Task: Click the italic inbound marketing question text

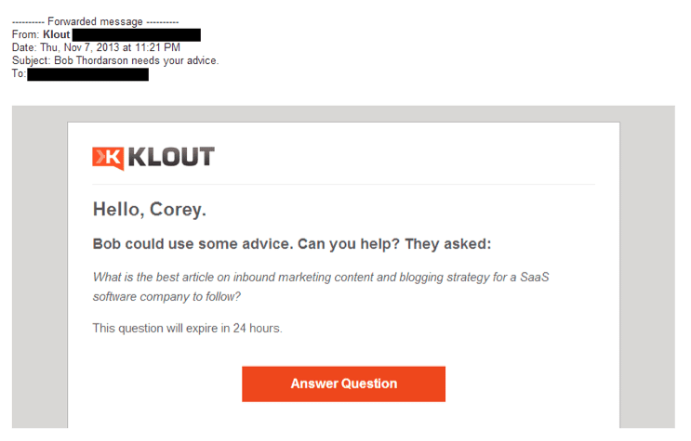Action: [321, 286]
